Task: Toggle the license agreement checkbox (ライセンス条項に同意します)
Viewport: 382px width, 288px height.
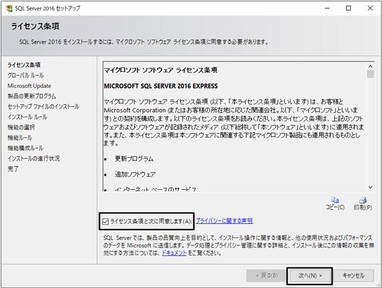Action: click(105, 221)
